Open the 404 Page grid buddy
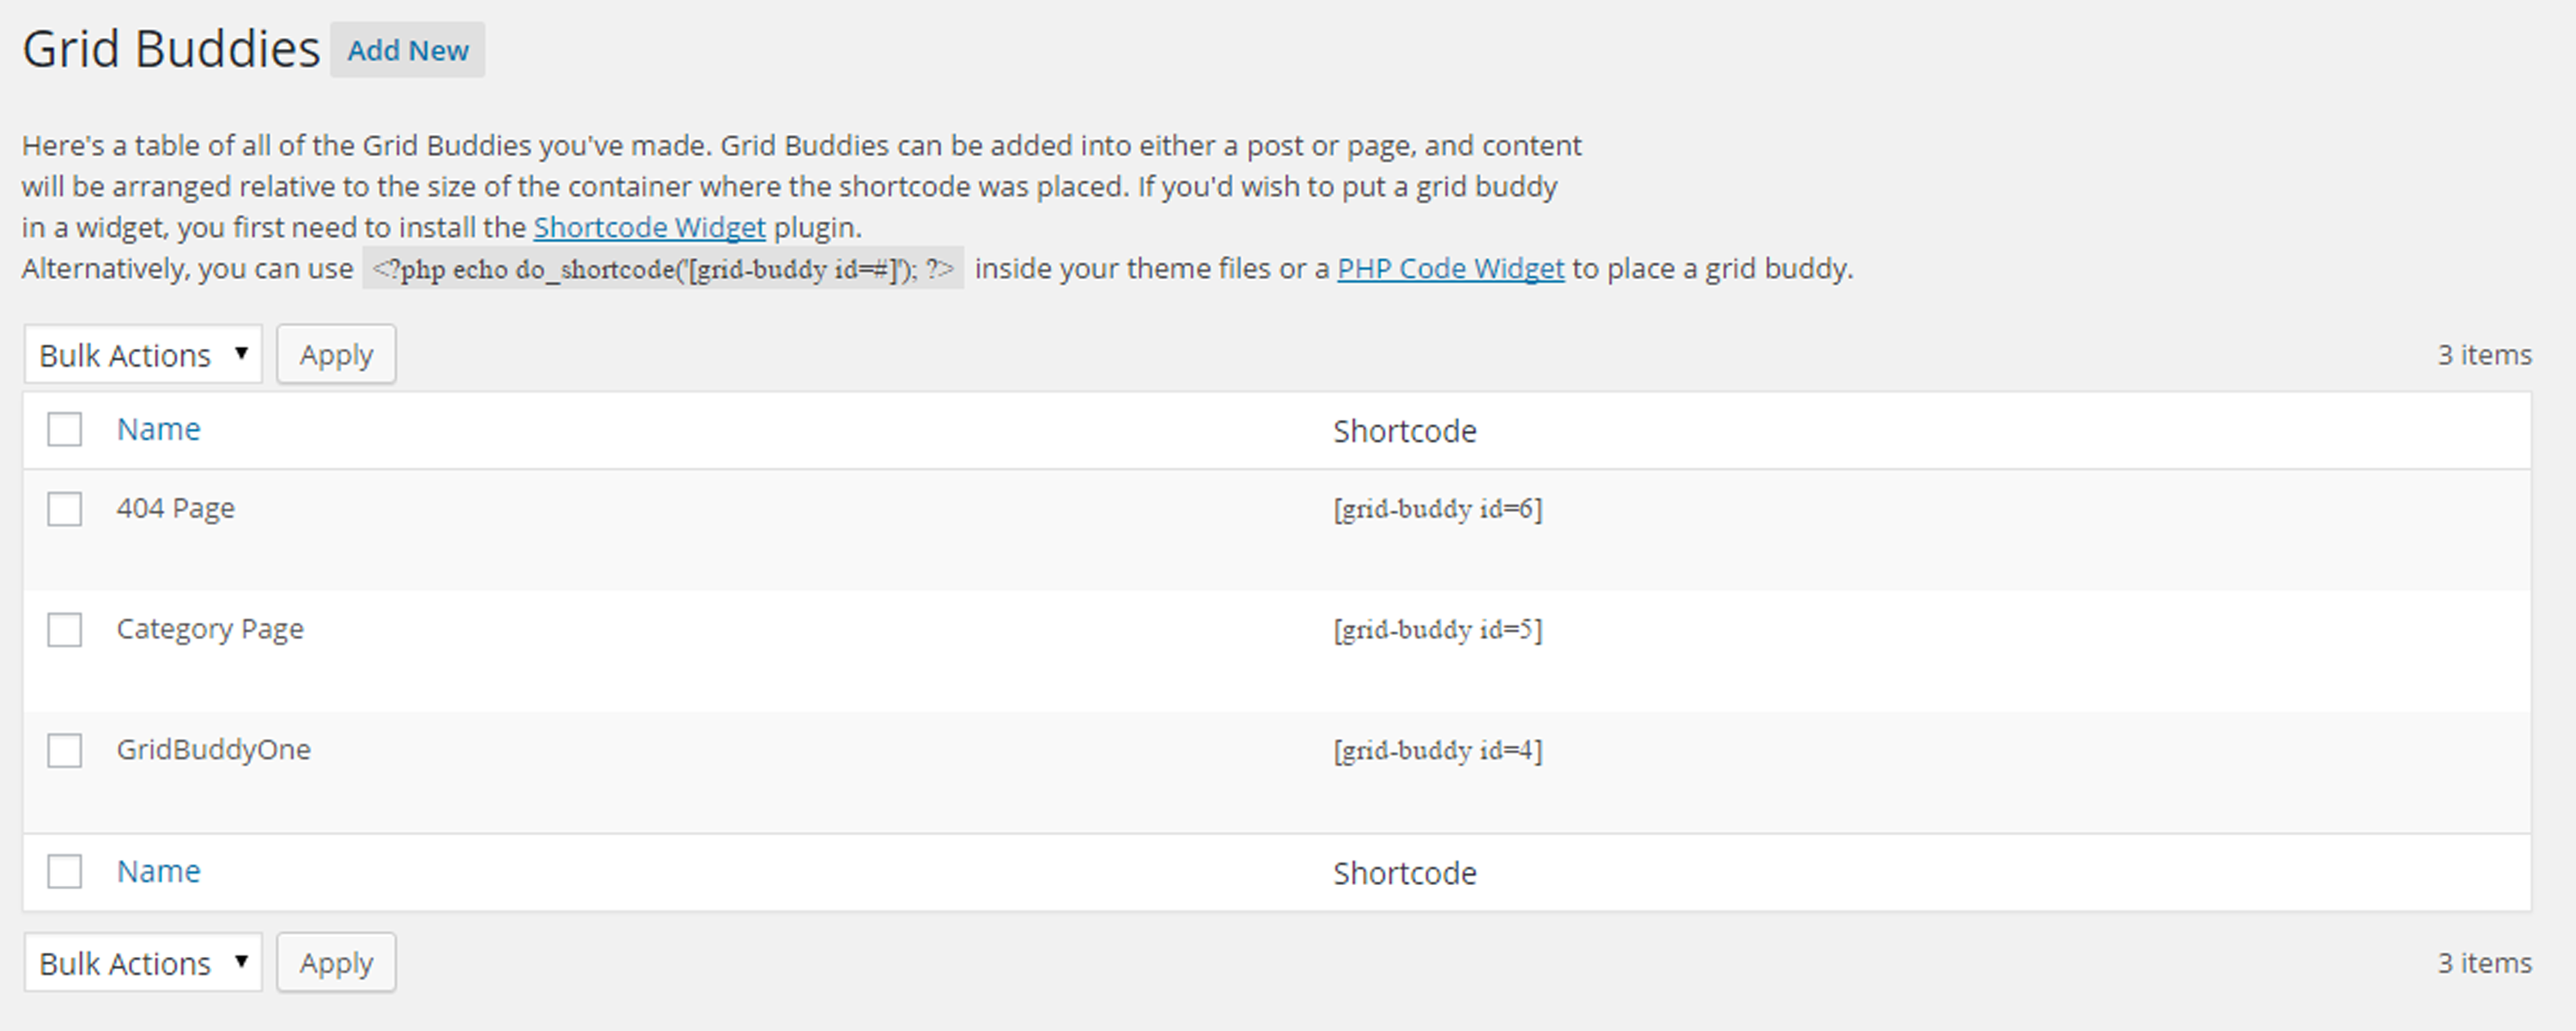 (x=175, y=509)
